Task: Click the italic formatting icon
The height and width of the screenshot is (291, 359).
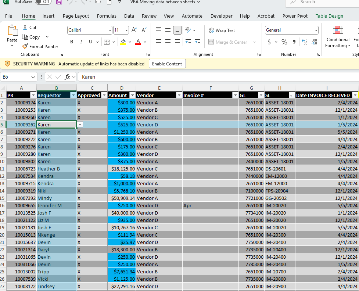Action: [x=81, y=42]
